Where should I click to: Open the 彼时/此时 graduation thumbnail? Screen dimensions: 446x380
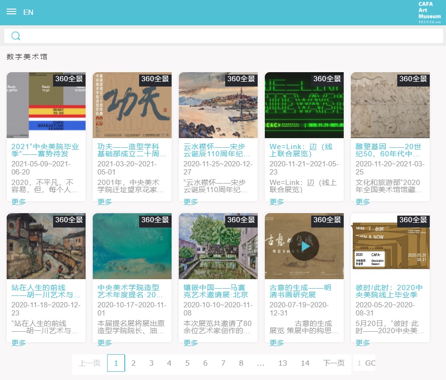[x=390, y=246]
